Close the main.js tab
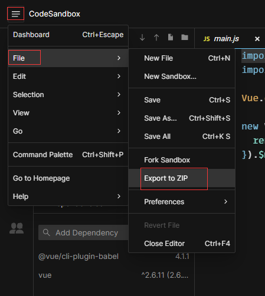265x296 pixels. [x=257, y=39]
